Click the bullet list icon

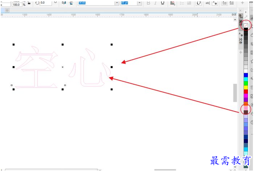click(x=182, y=3)
